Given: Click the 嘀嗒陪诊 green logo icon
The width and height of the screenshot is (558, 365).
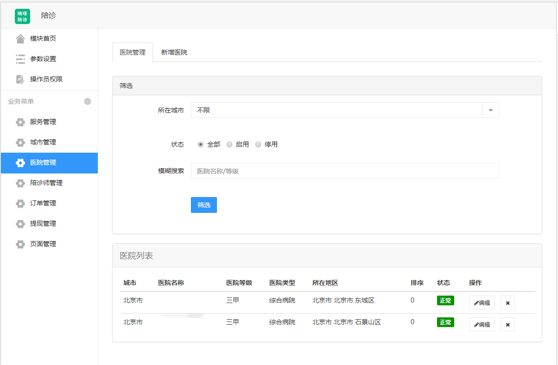Looking at the screenshot, I should click(x=22, y=16).
